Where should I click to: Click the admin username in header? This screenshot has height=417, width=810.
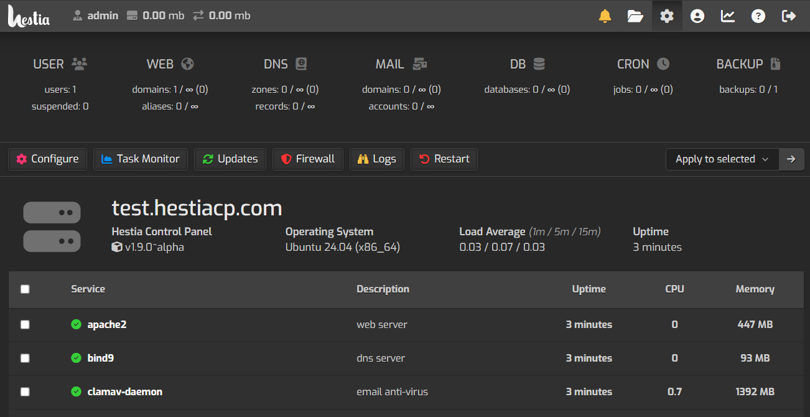(103, 16)
